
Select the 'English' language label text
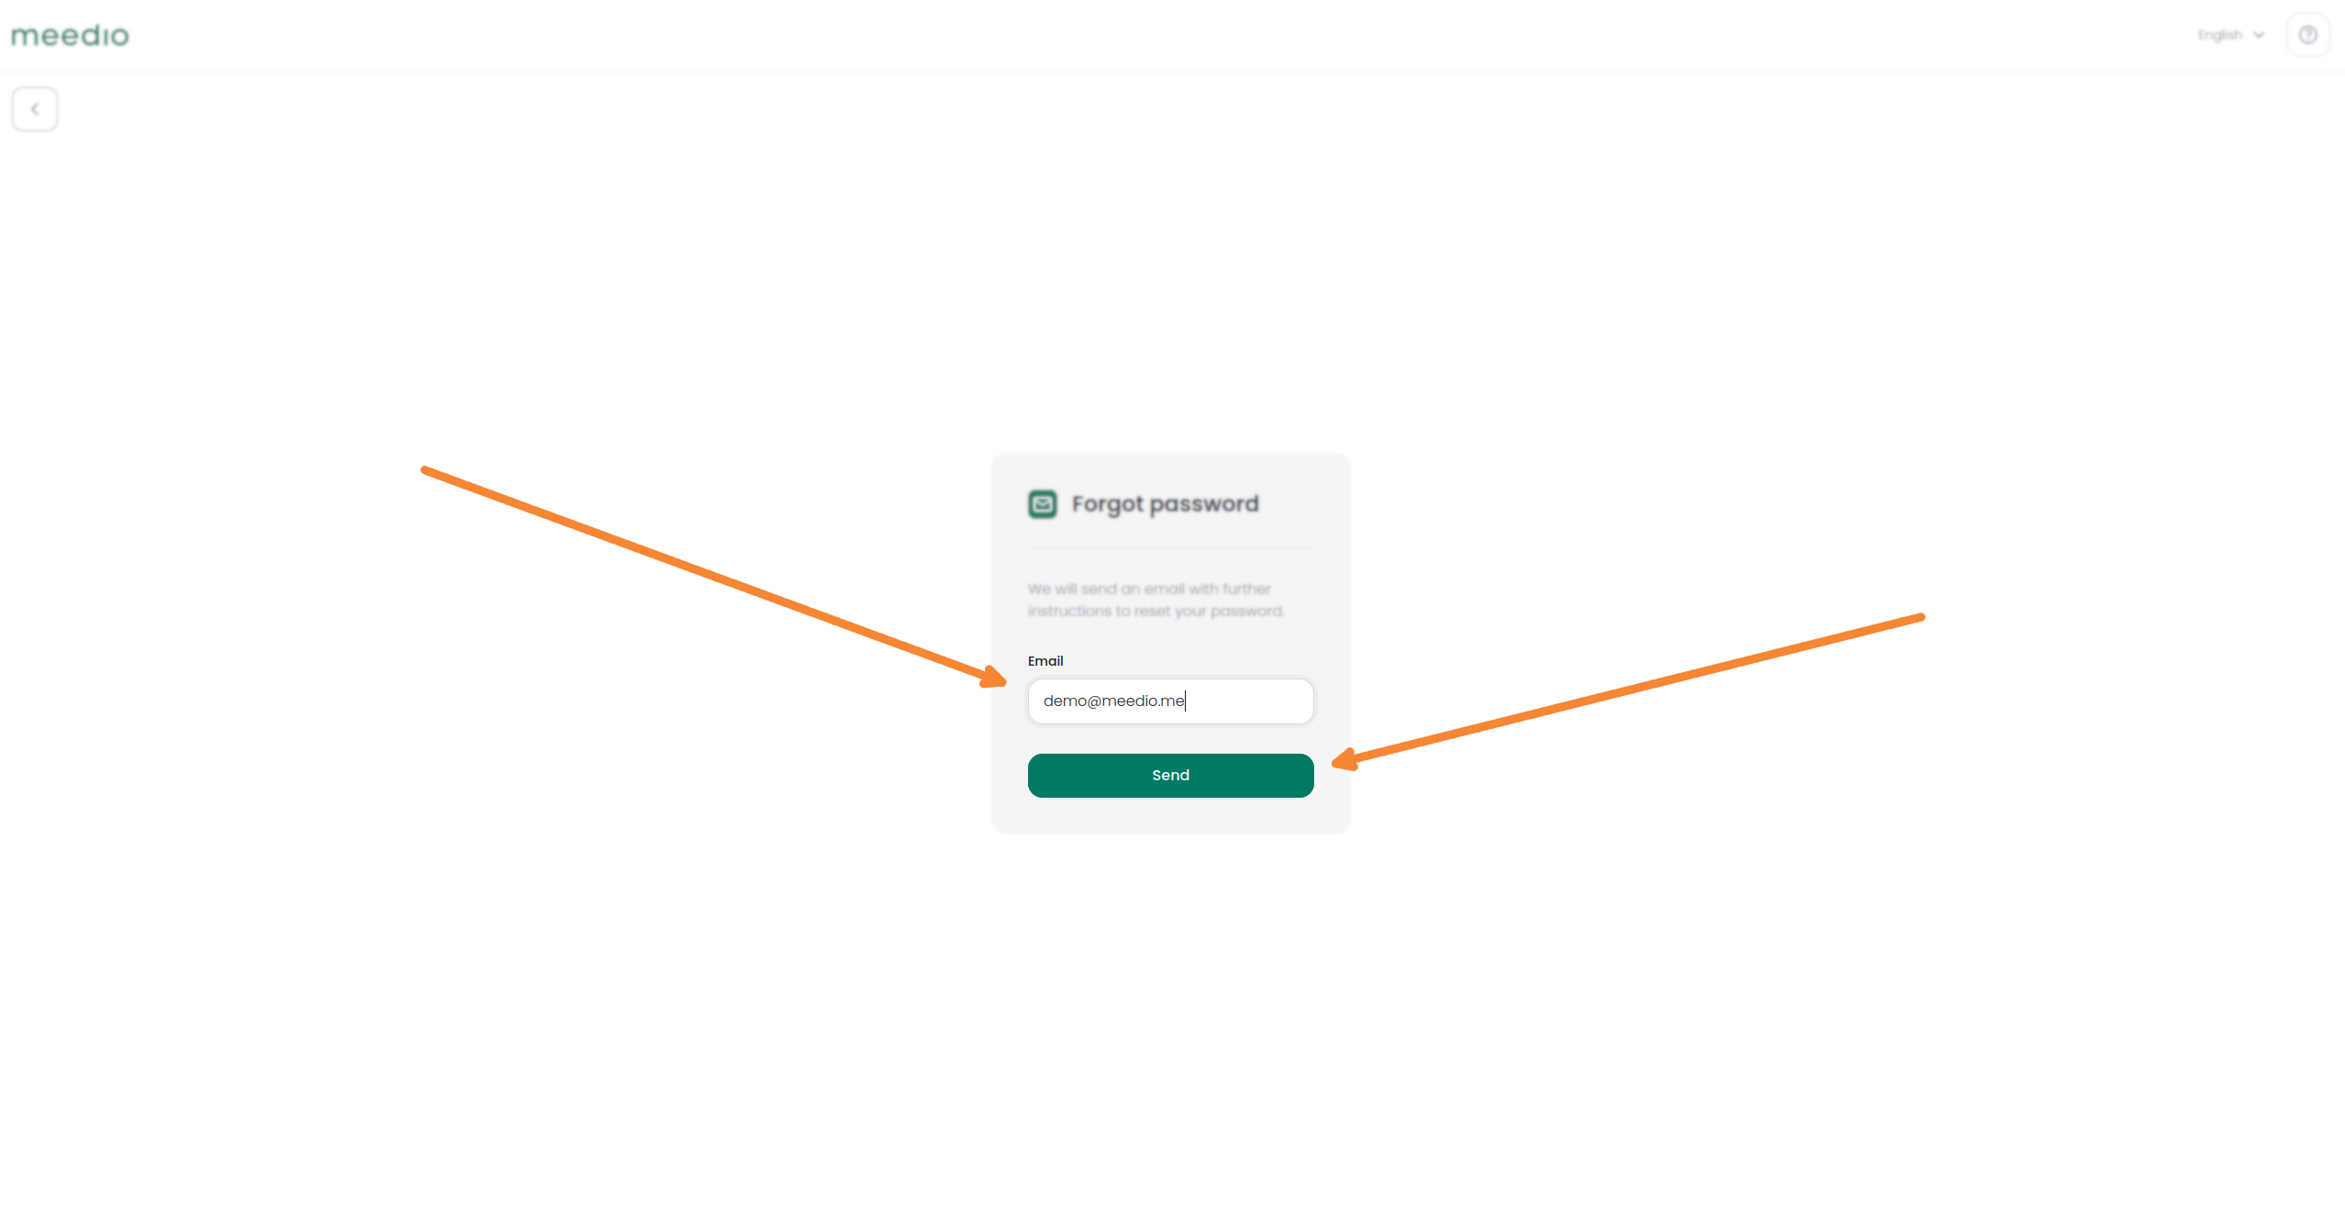click(x=2219, y=35)
